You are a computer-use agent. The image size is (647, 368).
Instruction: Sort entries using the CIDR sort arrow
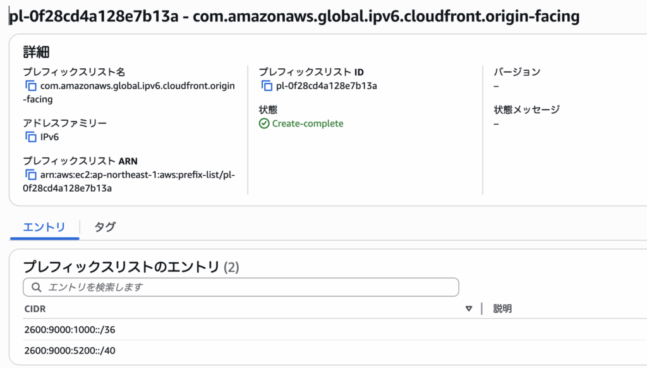(x=469, y=309)
